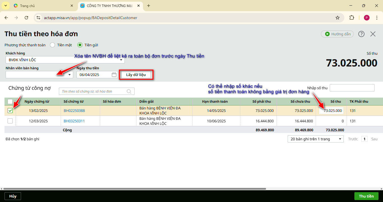Tick the checkbox for voucher BH03250311
Image resolution: width=383 pixels, height=202 pixels.
[10, 121]
